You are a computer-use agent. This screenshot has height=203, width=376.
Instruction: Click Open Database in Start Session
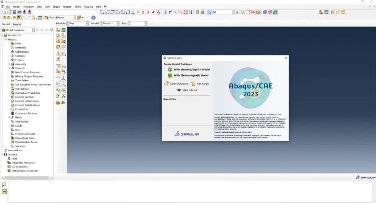[176, 84]
